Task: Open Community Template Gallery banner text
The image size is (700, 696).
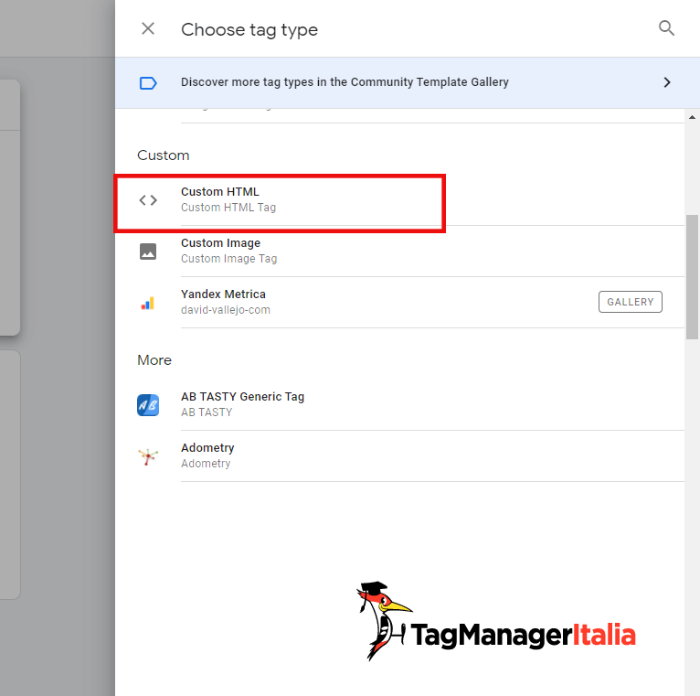Action: 345,82
